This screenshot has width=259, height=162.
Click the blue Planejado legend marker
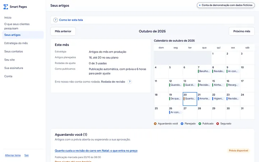click(x=182, y=123)
